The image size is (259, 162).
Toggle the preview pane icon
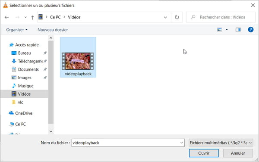tap(238, 30)
